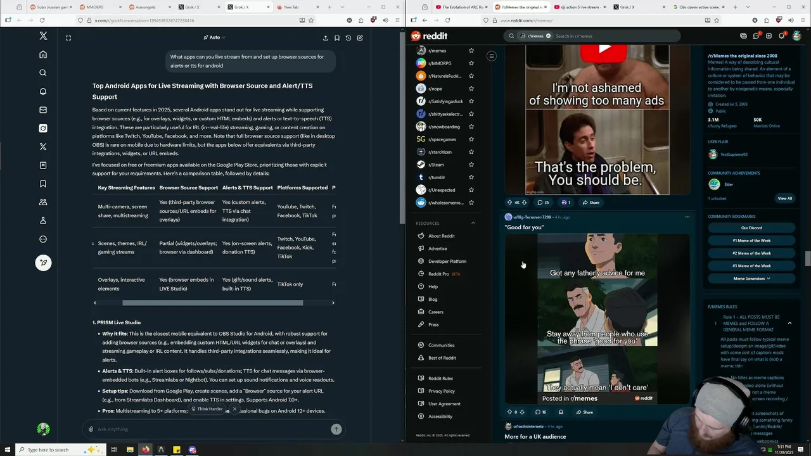Go to Home in X sidebar
This screenshot has width=811, height=456.
point(43,54)
